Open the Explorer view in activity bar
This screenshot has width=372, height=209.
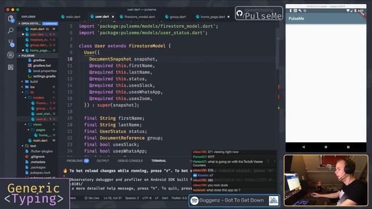click(10, 19)
